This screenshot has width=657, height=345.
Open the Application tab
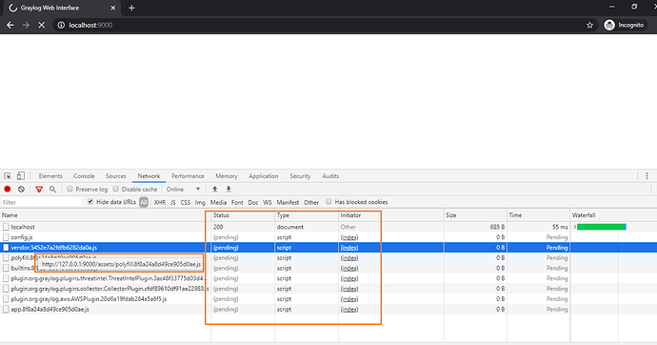264,176
